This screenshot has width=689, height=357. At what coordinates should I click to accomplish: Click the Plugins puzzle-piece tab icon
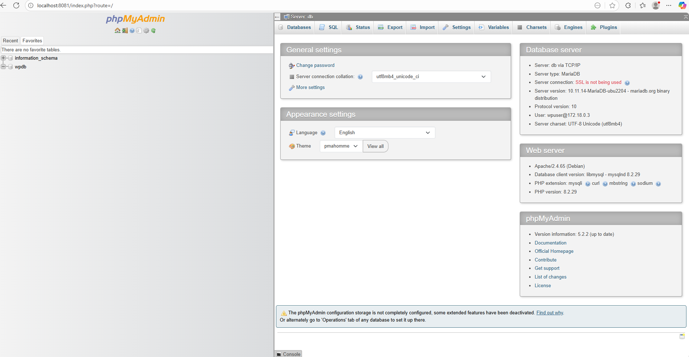(594, 27)
